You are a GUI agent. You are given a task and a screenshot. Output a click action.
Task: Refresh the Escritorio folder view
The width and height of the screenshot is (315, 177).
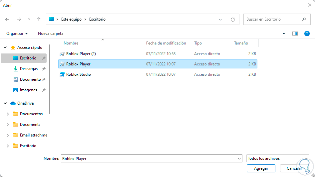pos(233,20)
